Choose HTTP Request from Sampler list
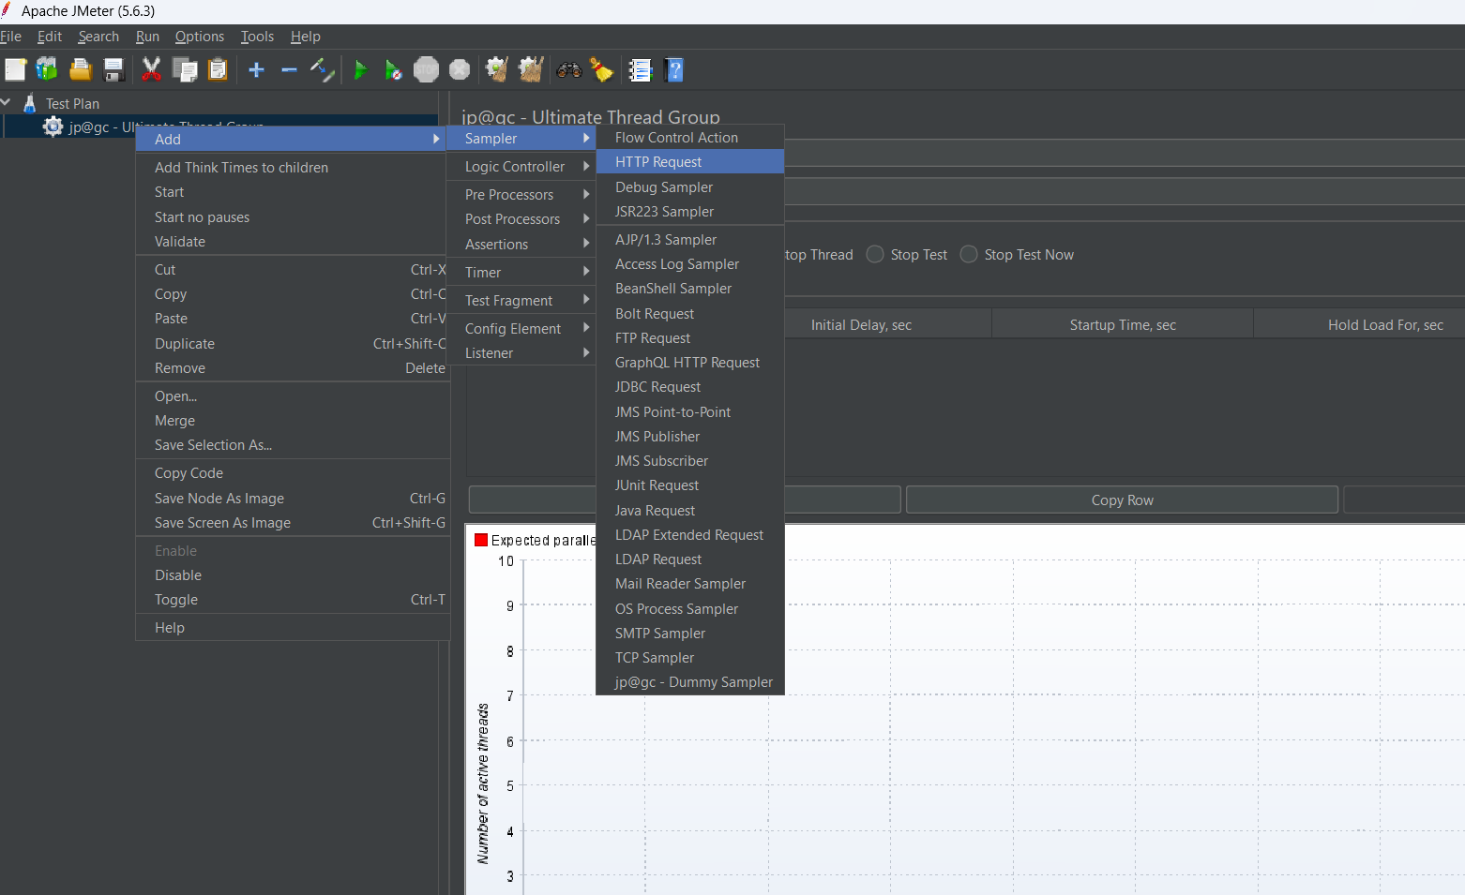 click(690, 161)
